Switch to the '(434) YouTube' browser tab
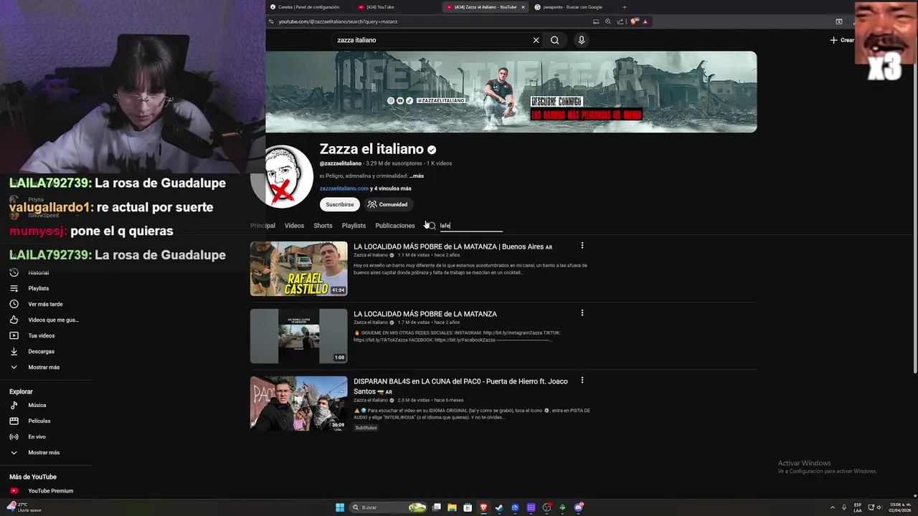This screenshot has height=516, width=918. [x=380, y=7]
